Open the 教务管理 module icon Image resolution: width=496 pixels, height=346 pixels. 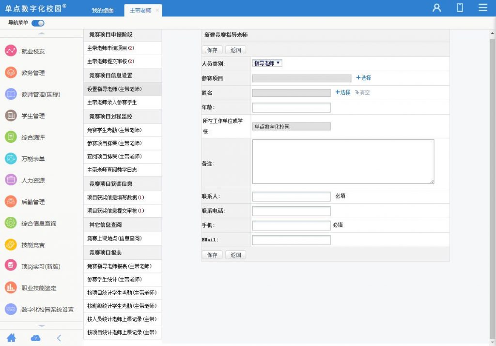[x=11, y=73]
